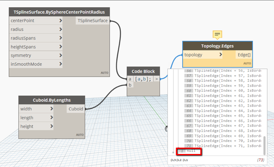Click the Code Block output port arrow

pyautogui.click(x=157, y=79)
